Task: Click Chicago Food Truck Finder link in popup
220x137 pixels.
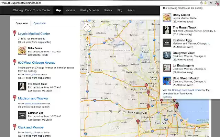Action: 187,90
